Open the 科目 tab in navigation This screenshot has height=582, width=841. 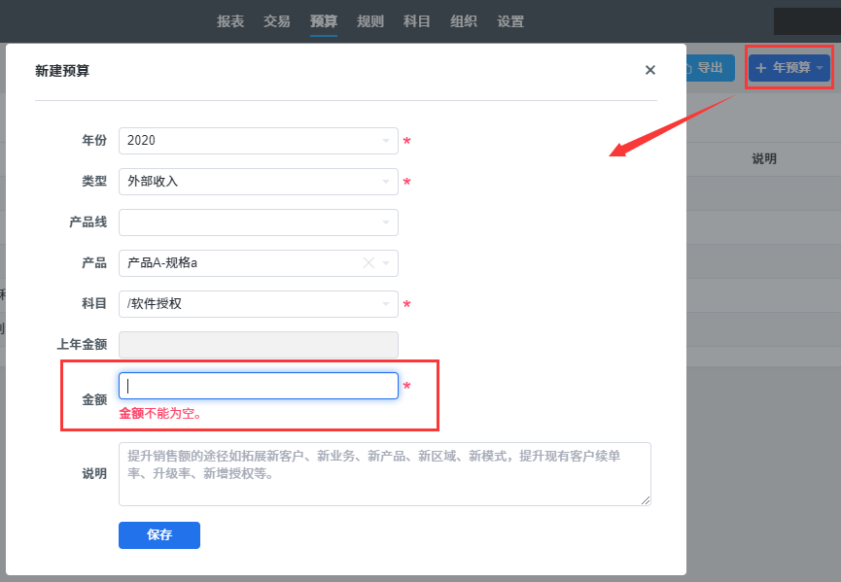click(x=417, y=21)
